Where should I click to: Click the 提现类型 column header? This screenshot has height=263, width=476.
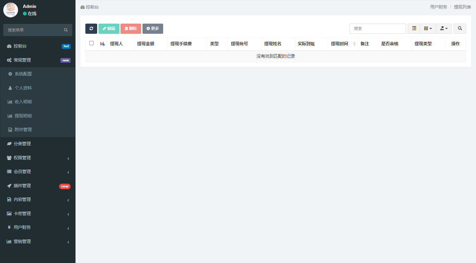pyautogui.click(x=428, y=44)
